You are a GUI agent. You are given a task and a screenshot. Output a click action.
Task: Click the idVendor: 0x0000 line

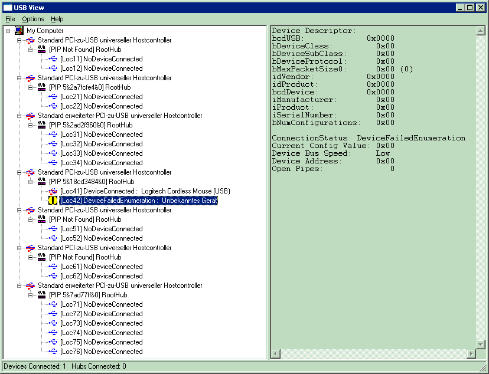(x=333, y=77)
